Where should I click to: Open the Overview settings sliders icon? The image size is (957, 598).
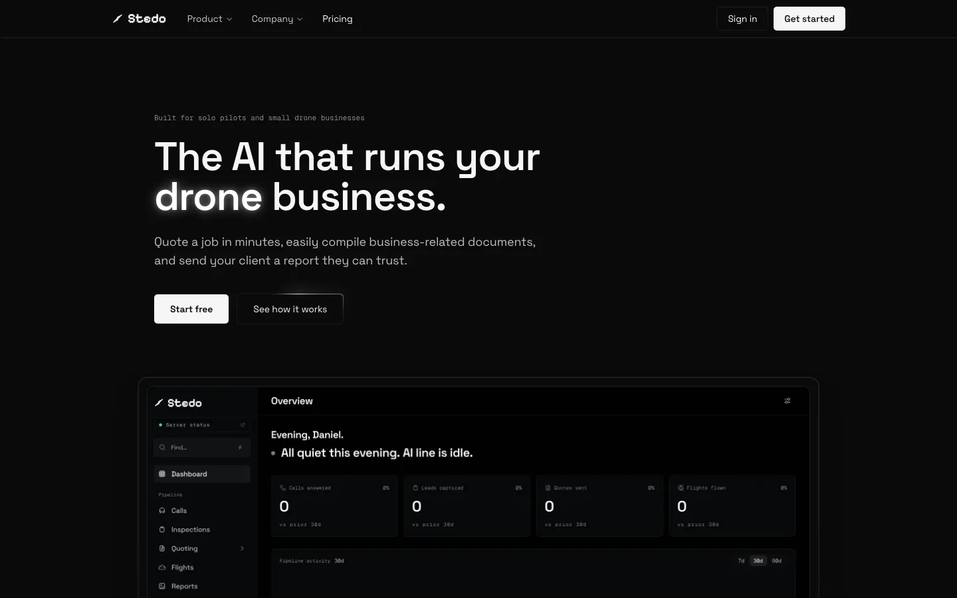[x=788, y=401]
